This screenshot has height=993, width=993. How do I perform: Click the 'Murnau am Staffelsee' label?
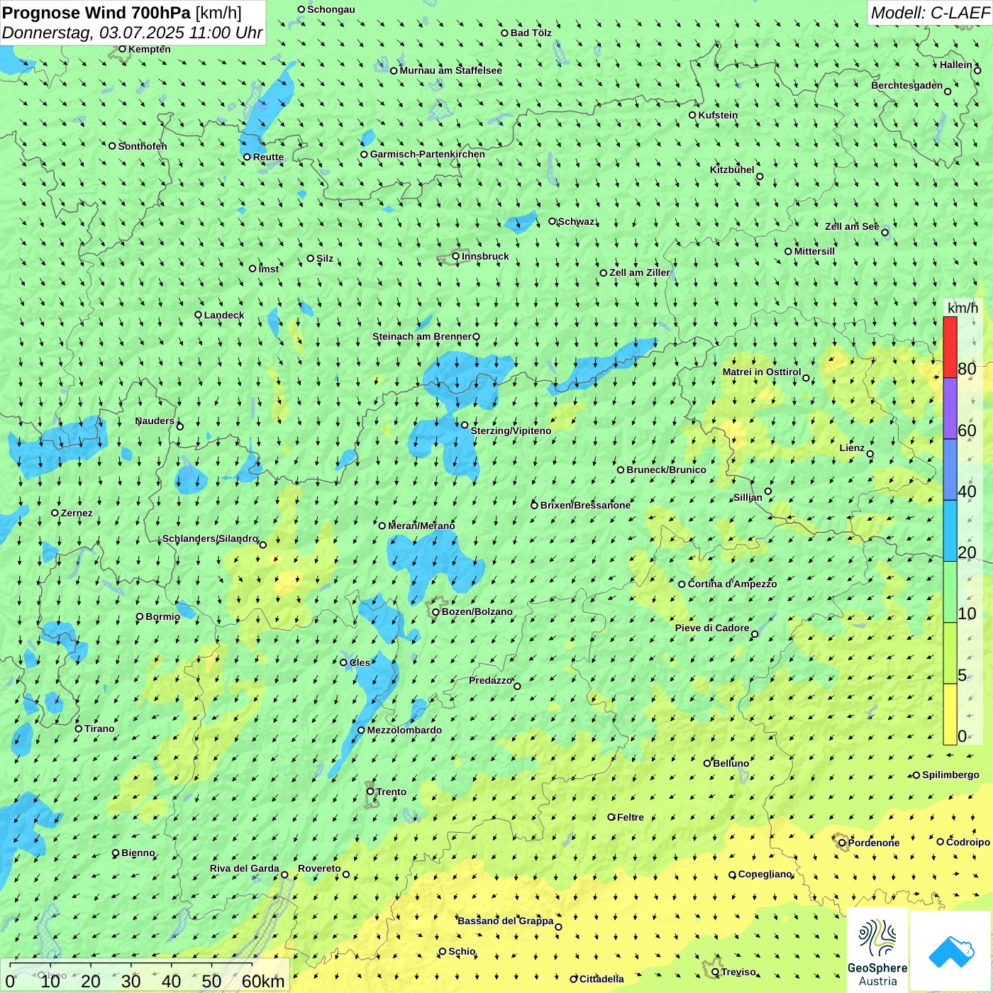coord(450,70)
